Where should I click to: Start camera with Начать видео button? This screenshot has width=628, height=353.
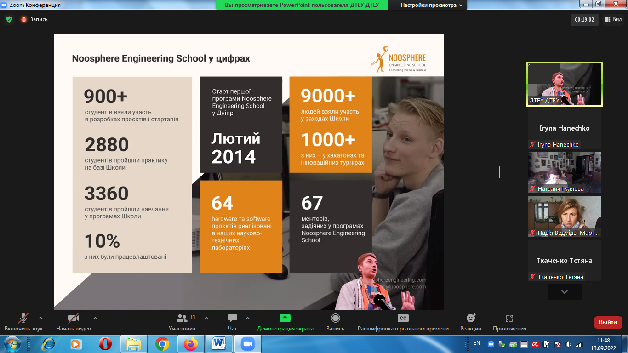tap(74, 322)
